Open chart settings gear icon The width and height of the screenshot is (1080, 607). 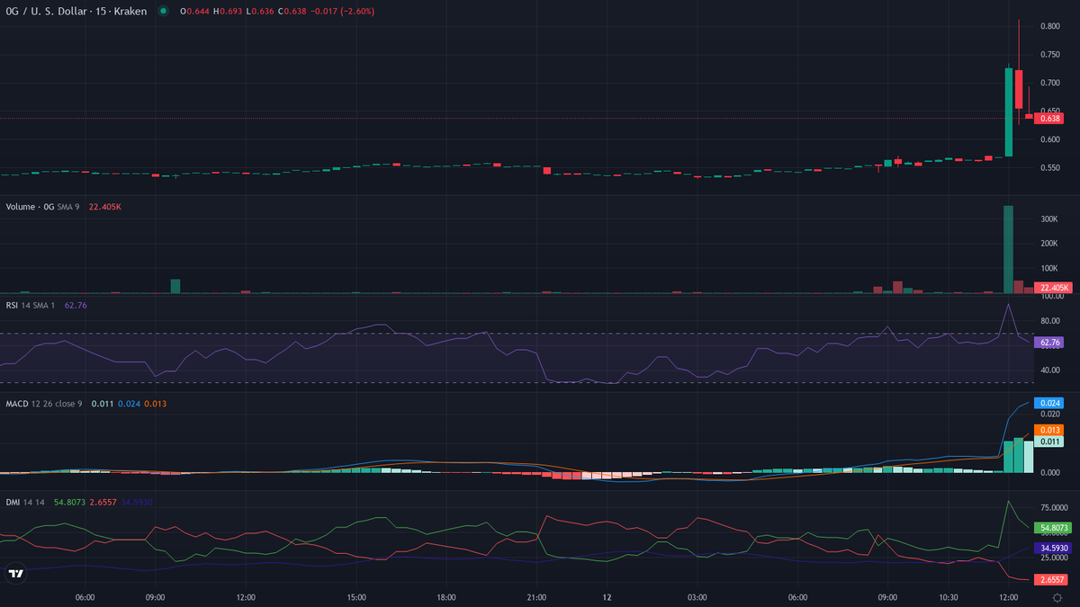pyautogui.click(x=1057, y=597)
